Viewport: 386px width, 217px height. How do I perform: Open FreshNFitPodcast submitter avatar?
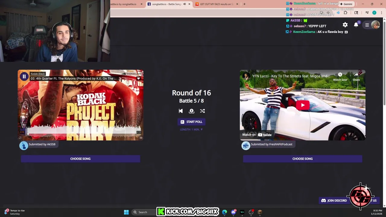[246, 145]
